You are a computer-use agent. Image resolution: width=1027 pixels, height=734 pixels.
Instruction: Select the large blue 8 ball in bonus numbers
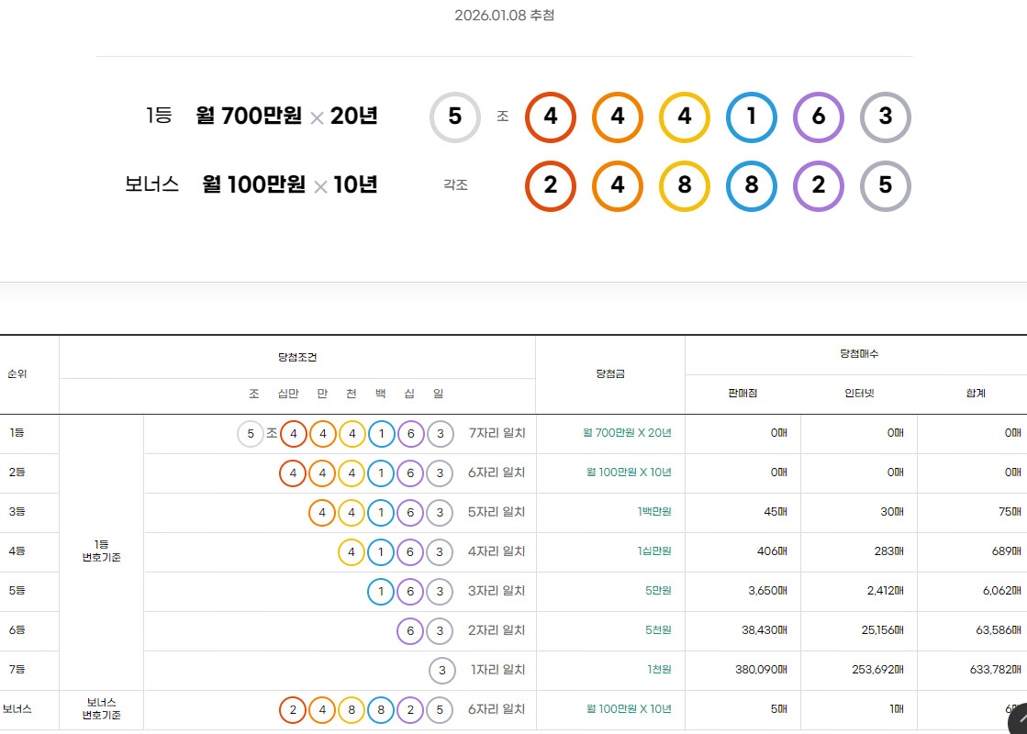point(751,185)
